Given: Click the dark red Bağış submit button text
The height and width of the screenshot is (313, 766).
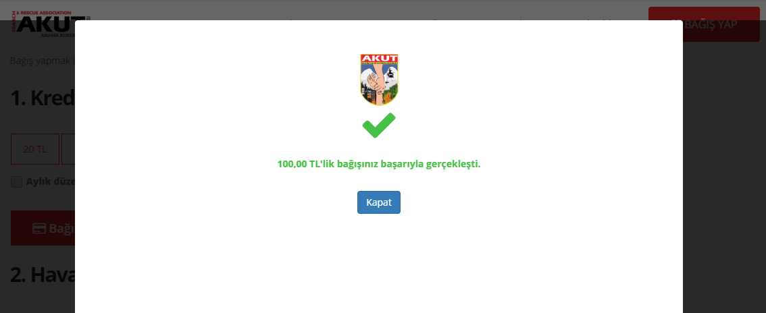Looking at the screenshot, I should tap(61, 228).
